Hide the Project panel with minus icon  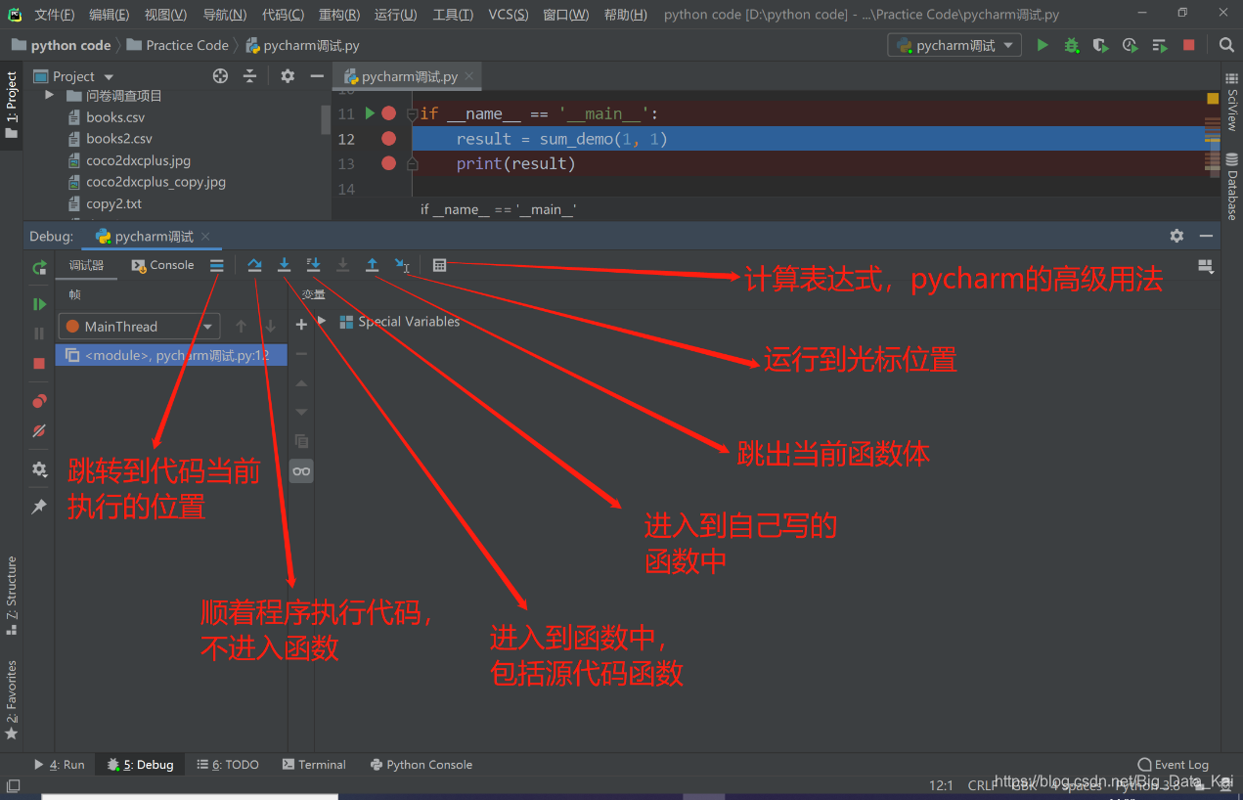point(317,76)
